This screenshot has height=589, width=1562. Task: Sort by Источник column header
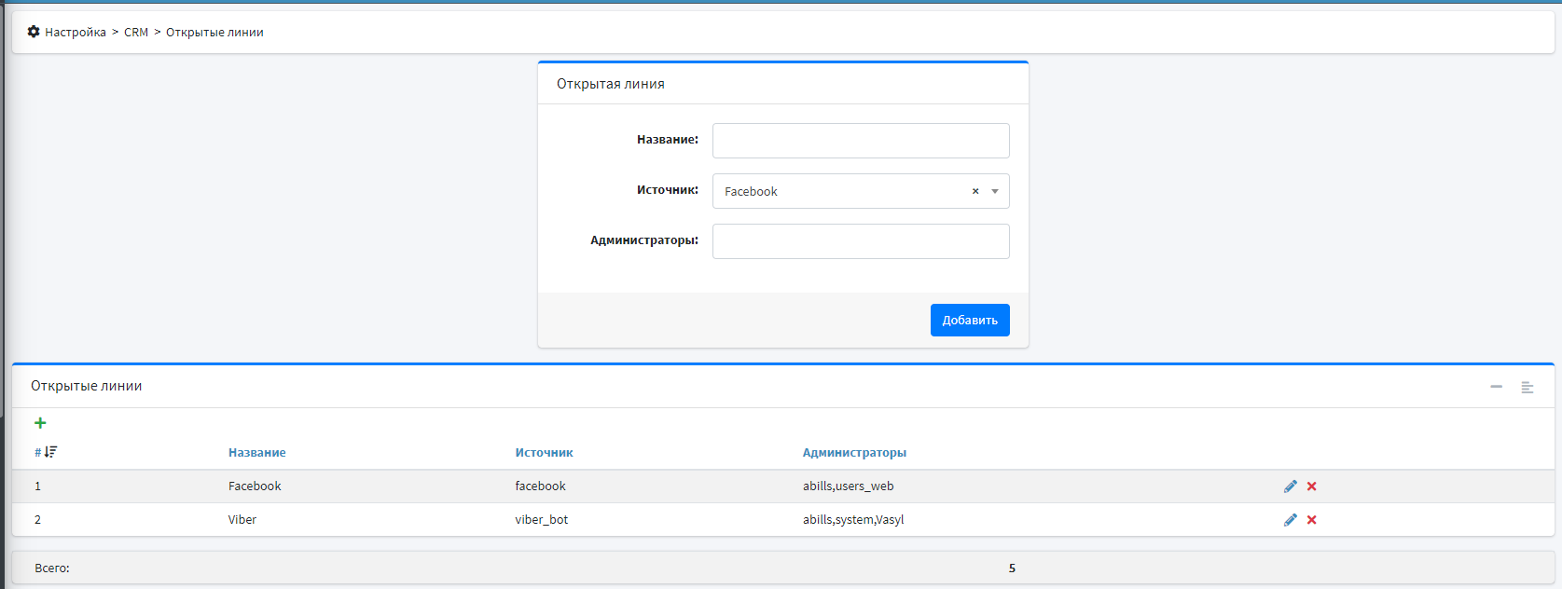pyautogui.click(x=544, y=452)
